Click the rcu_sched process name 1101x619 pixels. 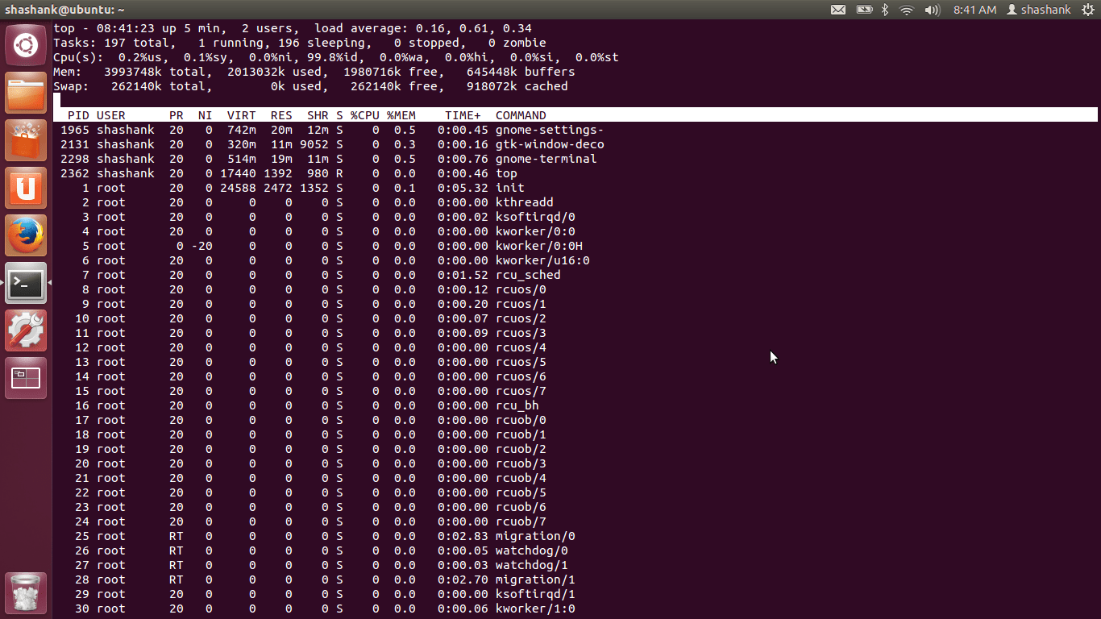(x=528, y=275)
